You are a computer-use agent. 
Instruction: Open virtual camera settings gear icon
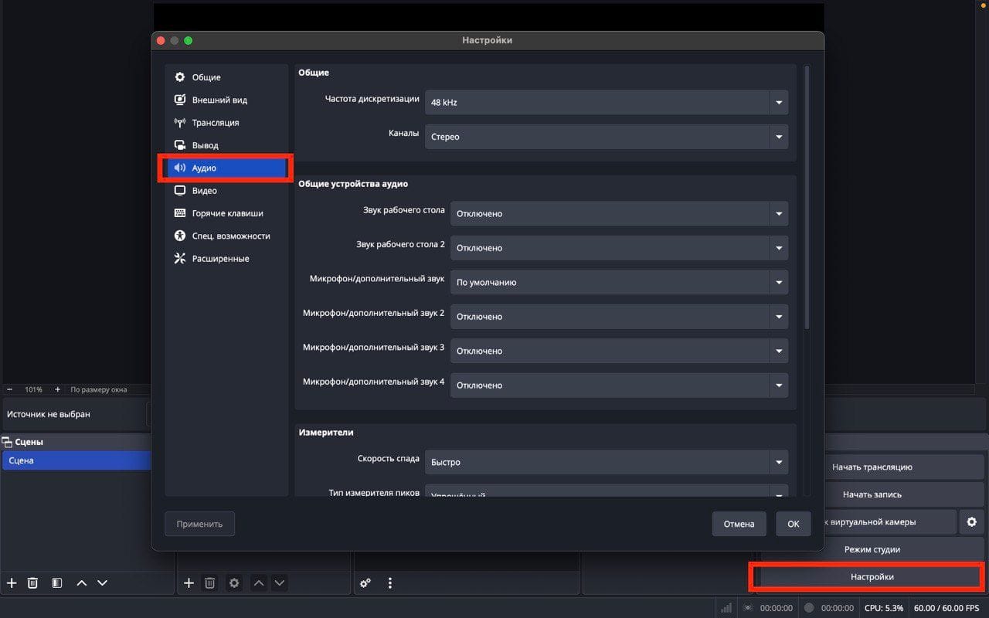coord(971,522)
